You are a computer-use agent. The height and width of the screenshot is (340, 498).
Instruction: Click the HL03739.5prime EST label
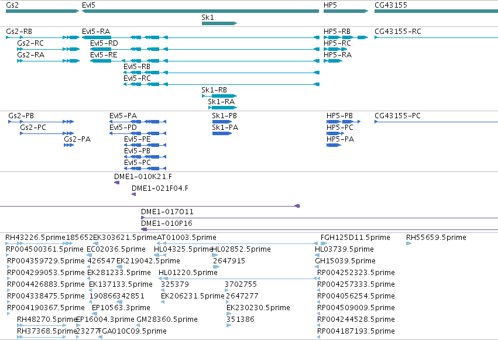click(x=344, y=250)
